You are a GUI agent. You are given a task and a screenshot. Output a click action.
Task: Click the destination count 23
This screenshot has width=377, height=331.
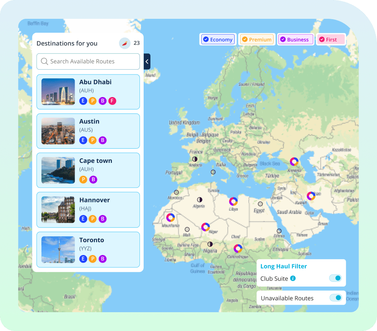pyautogui.click(x=136, y=43)
